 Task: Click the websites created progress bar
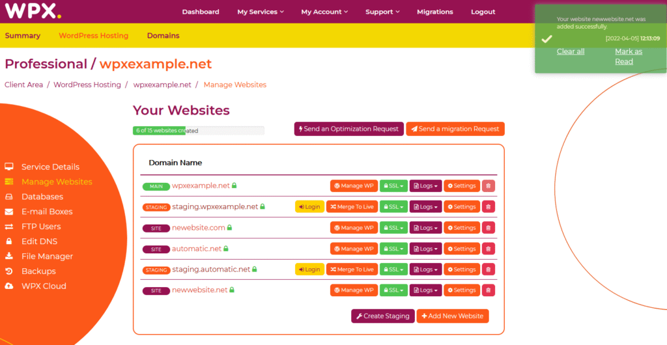pyautogui.click(x=199, y=131)
